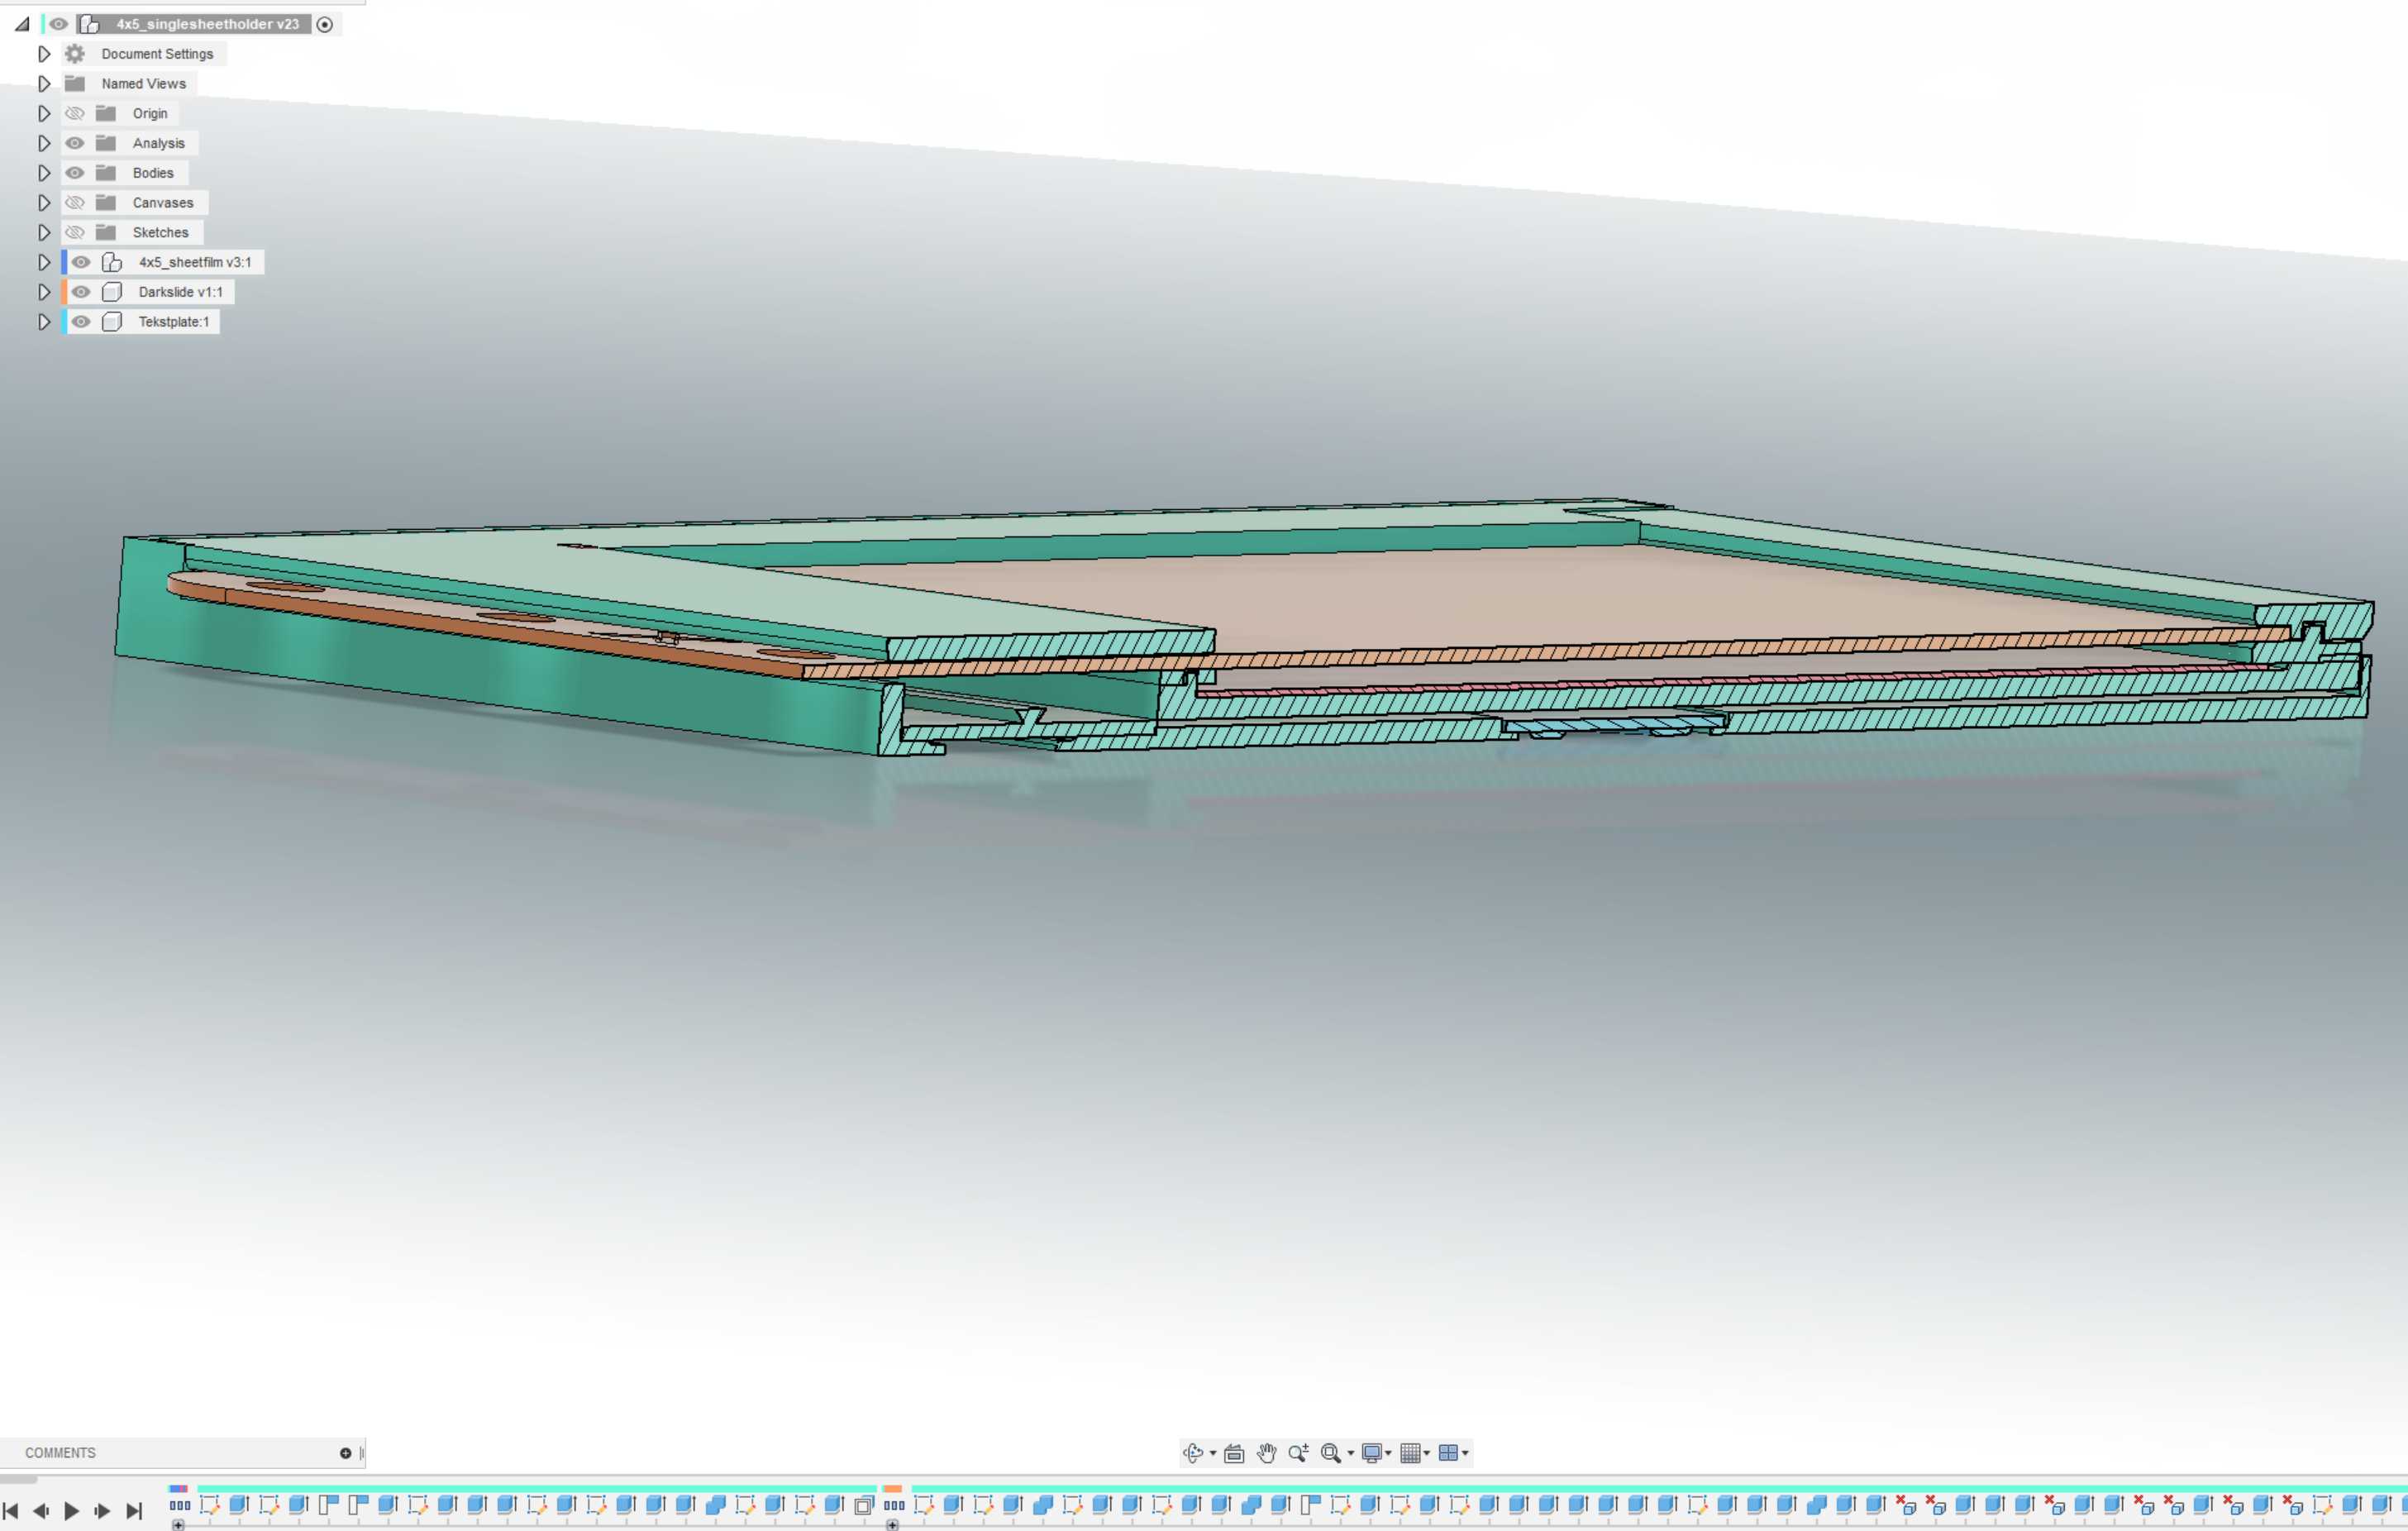Click the COMMENTS panel label
Screen dimensions: 2408x1531
click(60, 1453)
